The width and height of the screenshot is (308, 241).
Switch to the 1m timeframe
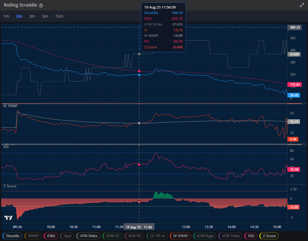[6, 16]
